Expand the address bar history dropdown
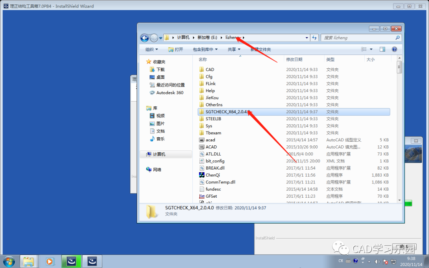 point(307,38)
